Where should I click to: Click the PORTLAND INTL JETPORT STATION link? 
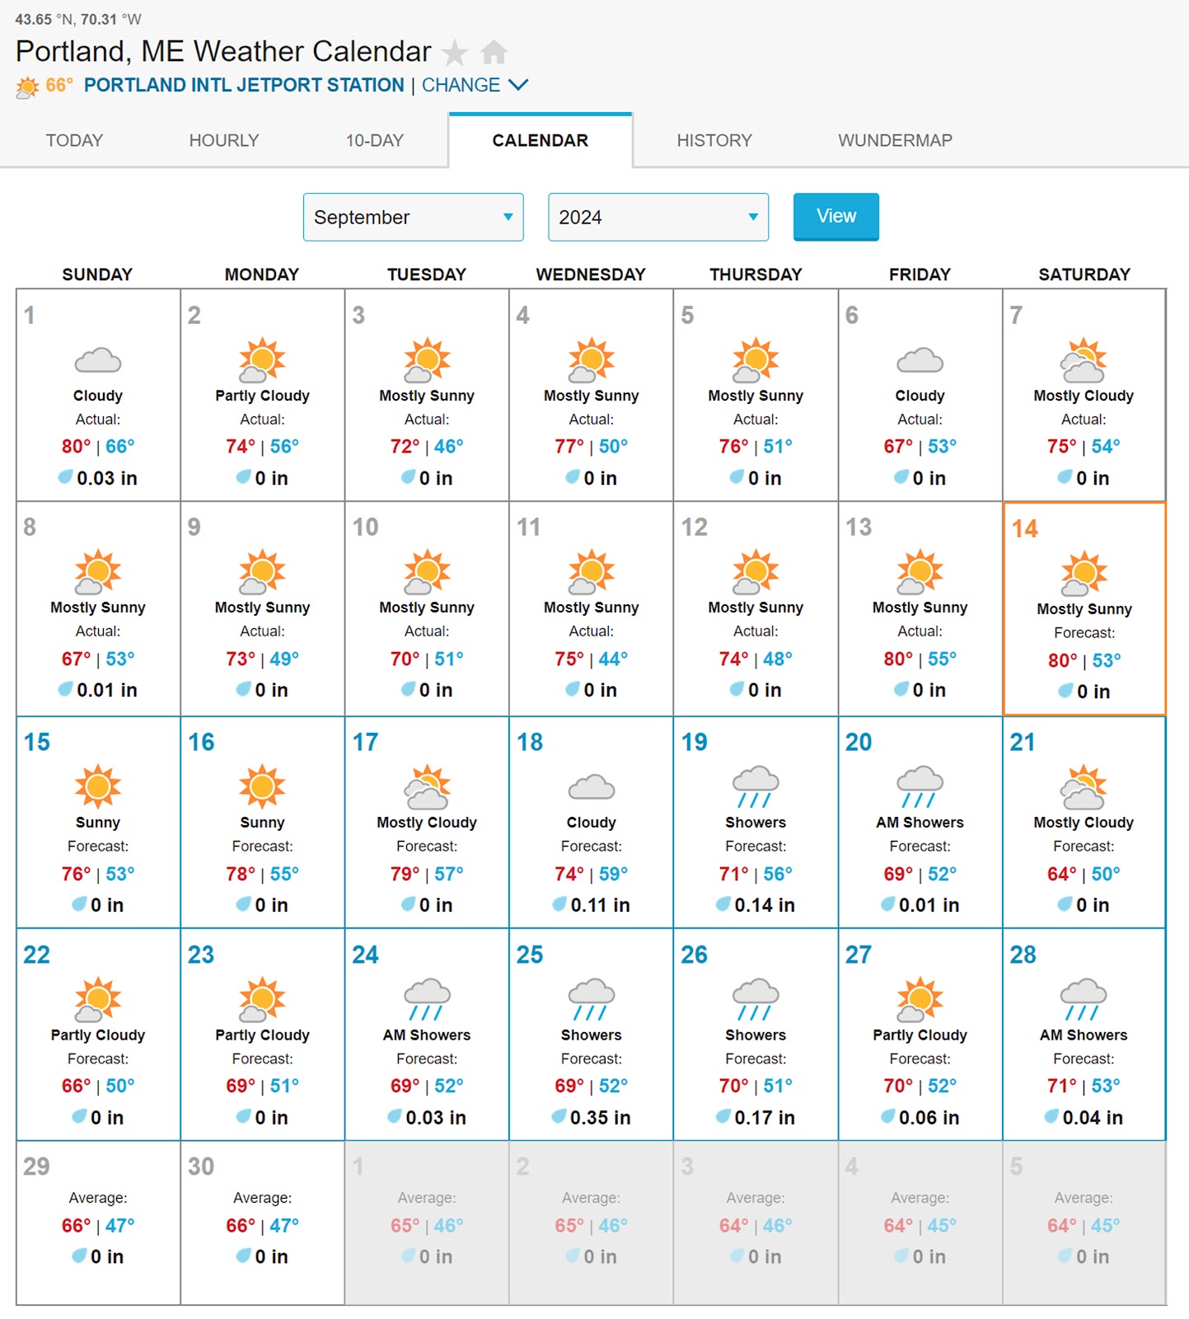244,85
